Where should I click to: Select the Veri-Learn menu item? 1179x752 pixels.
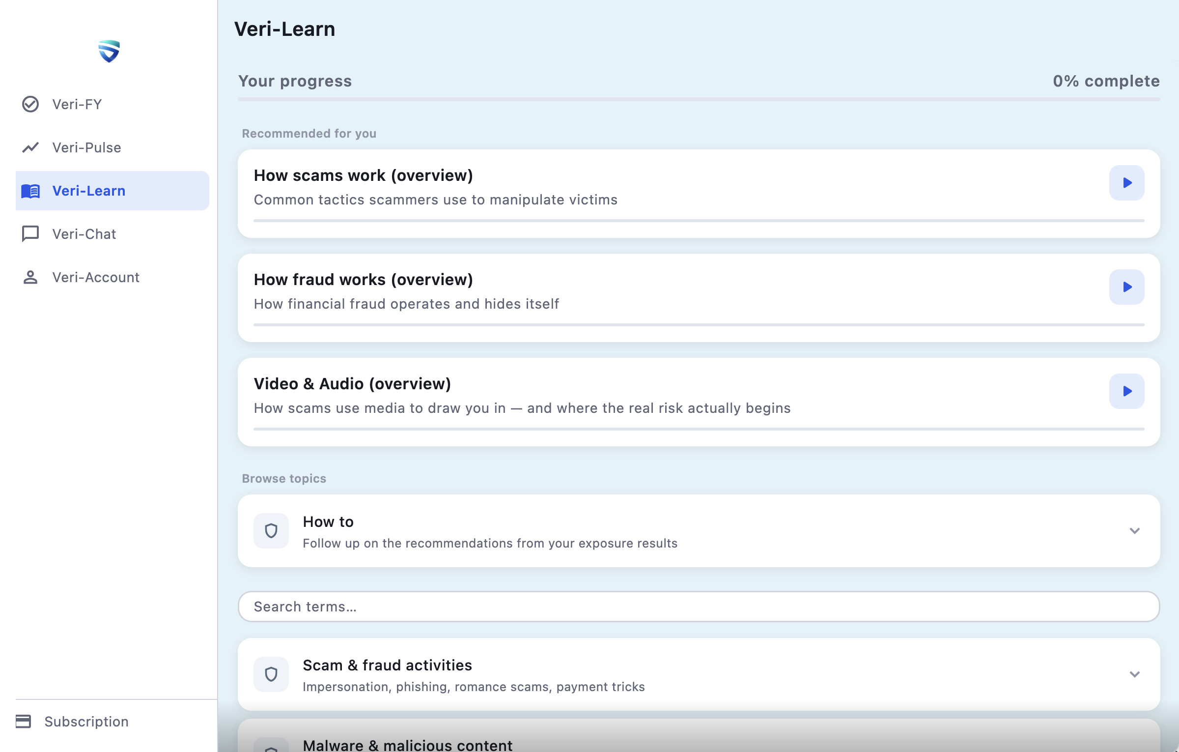tap(112, 191)
